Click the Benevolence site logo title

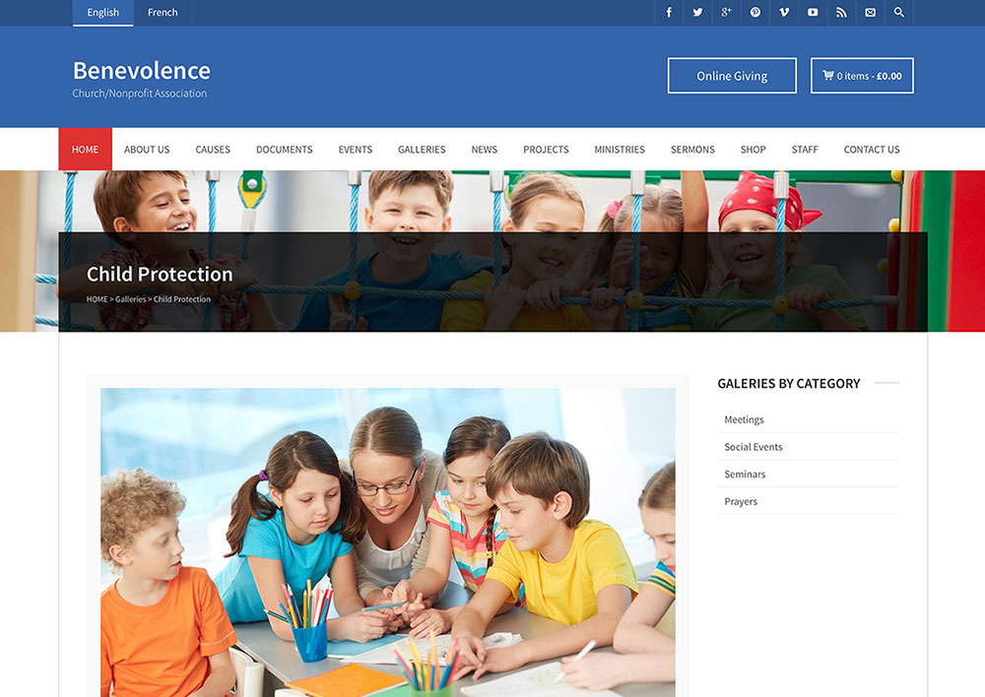[141, 71]
